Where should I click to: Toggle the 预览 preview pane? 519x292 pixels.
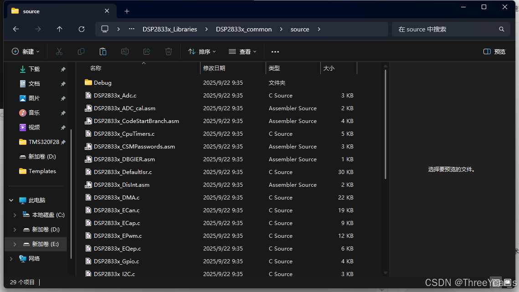click(x=494, y=51)
